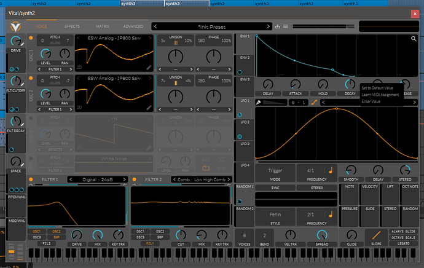Click the envelope DECAY knob
Viewport: 424px width, 268px height.
tap(350, 84)
